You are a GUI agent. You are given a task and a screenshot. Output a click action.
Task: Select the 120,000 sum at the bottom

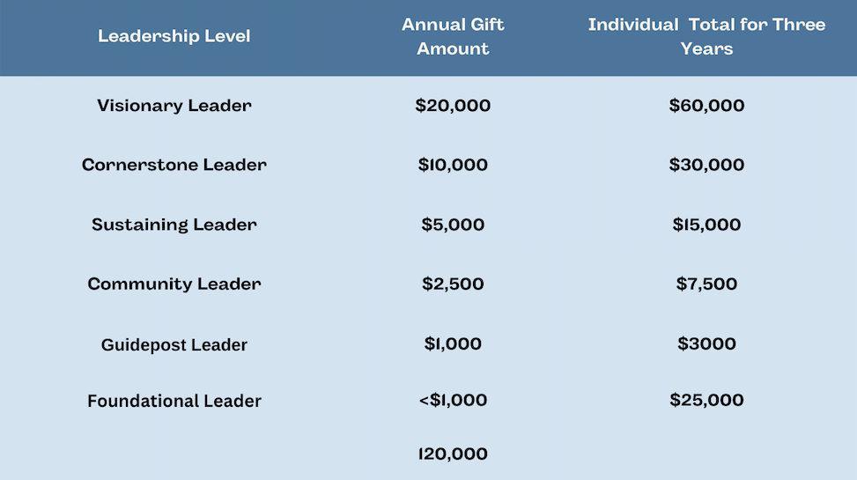[453, 454]
